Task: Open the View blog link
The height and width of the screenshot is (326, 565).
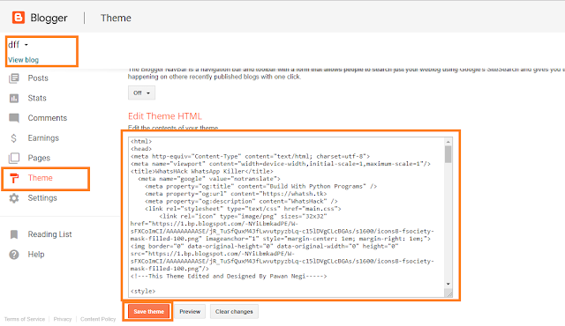Action: (24, 60)
